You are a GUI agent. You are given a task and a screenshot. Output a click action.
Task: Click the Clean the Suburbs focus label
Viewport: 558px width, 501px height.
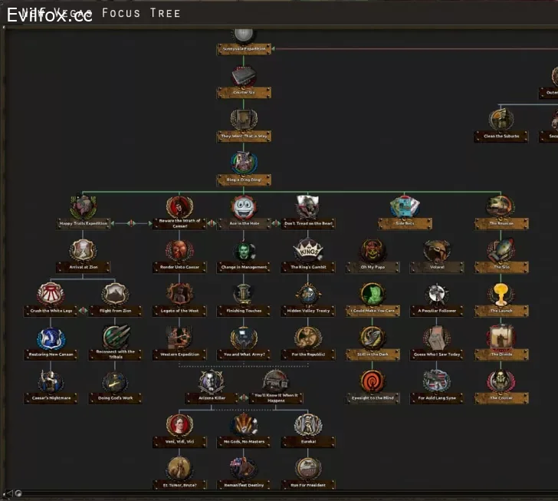tap(501, 136)
